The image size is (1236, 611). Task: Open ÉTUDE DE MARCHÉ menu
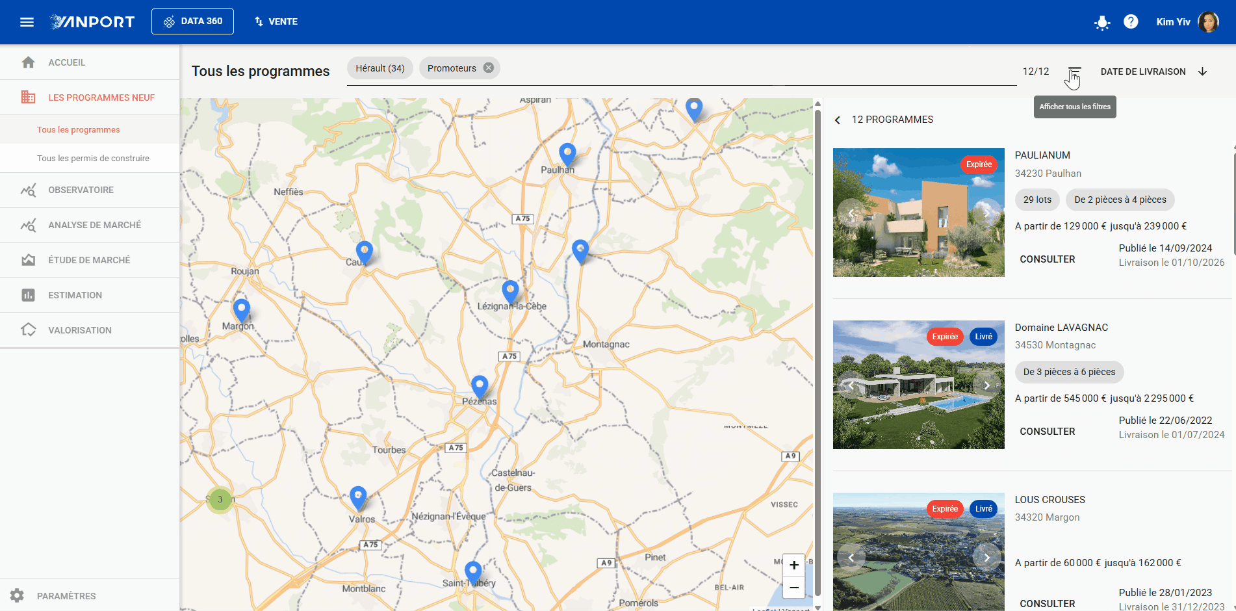[90, 260]
